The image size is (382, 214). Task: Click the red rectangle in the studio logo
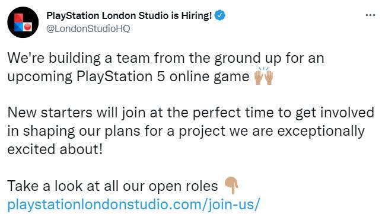pos(18,18)
